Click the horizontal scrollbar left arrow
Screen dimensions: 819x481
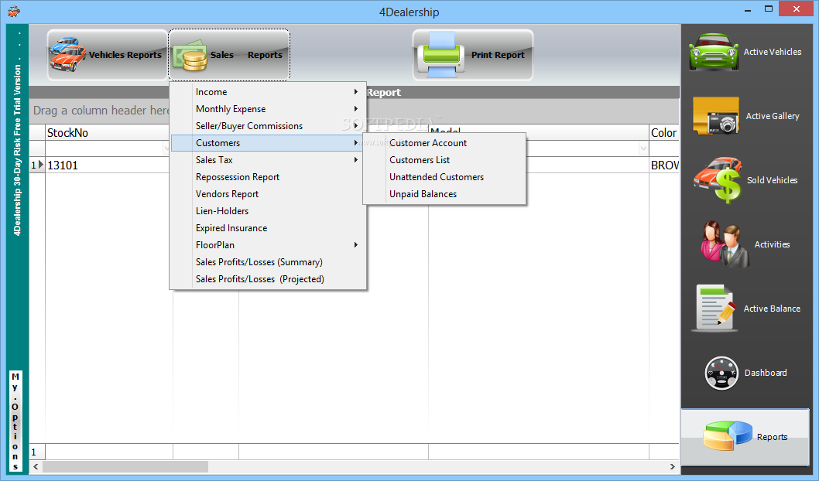36,466
